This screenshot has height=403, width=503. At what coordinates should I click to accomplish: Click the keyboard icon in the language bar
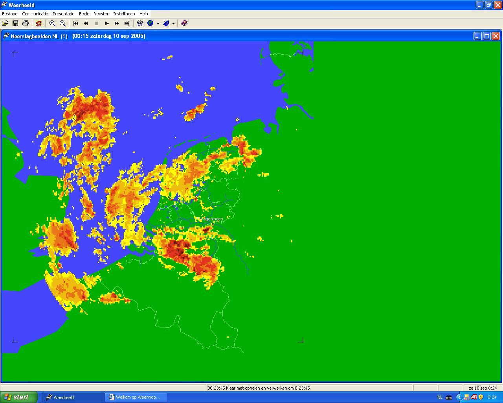tap(449, 397)
